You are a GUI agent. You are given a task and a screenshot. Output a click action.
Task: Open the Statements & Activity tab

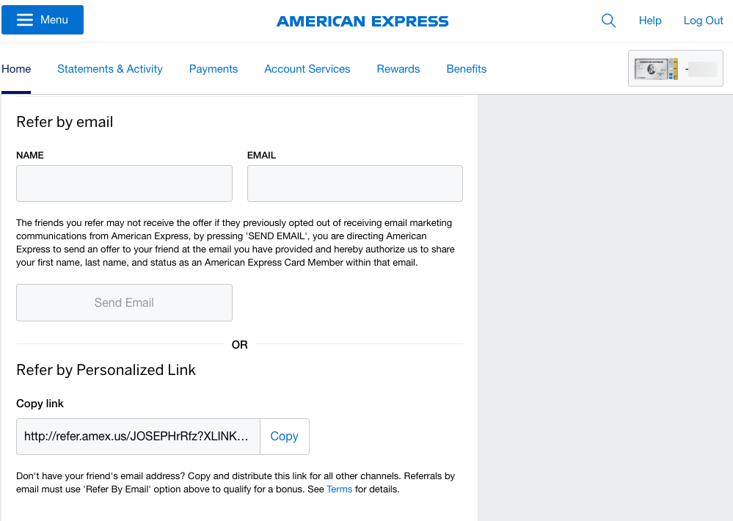pyautogui.click(x=110, y=69)
